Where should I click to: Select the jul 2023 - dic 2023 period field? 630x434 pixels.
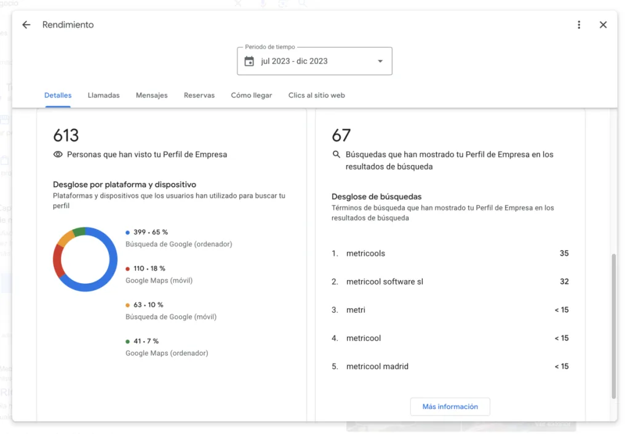tap(314, 61)
